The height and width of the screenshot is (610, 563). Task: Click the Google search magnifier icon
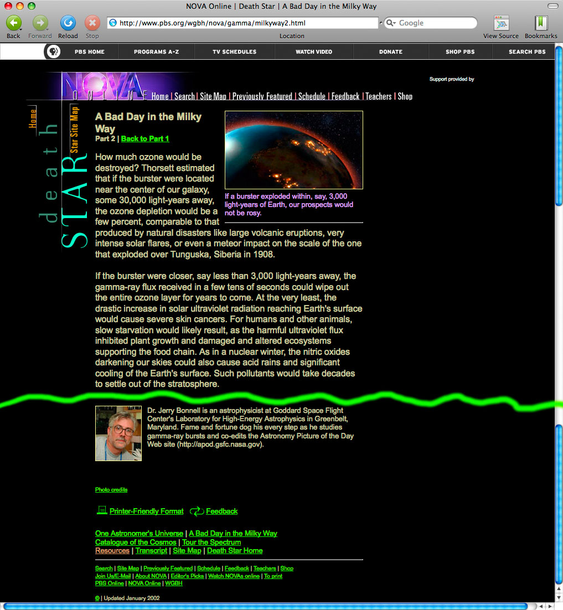point(390,23)
